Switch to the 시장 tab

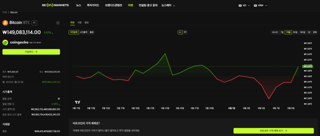point(79,22)
